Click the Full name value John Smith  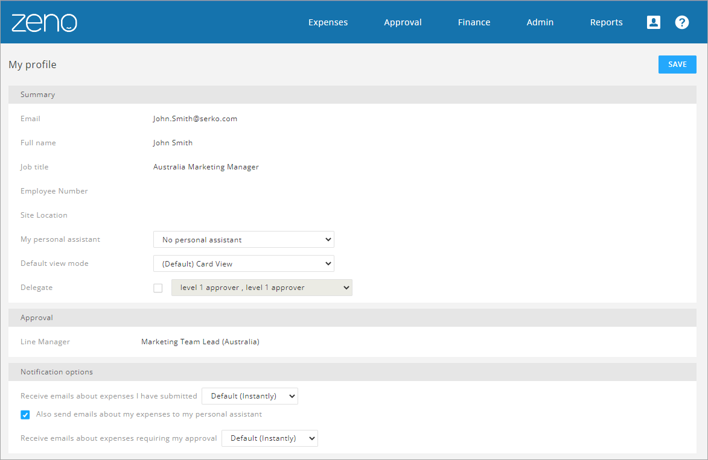point(173,143)
